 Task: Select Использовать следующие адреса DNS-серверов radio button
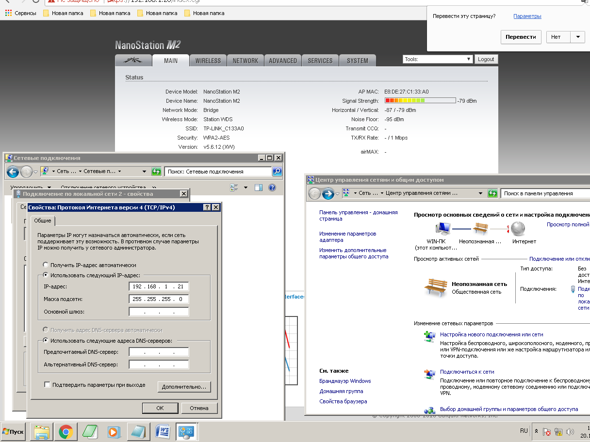[46, 340]
